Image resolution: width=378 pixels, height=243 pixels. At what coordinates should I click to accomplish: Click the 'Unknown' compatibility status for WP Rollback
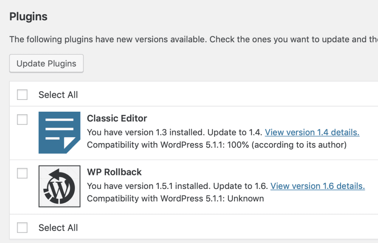pos(245,199)
